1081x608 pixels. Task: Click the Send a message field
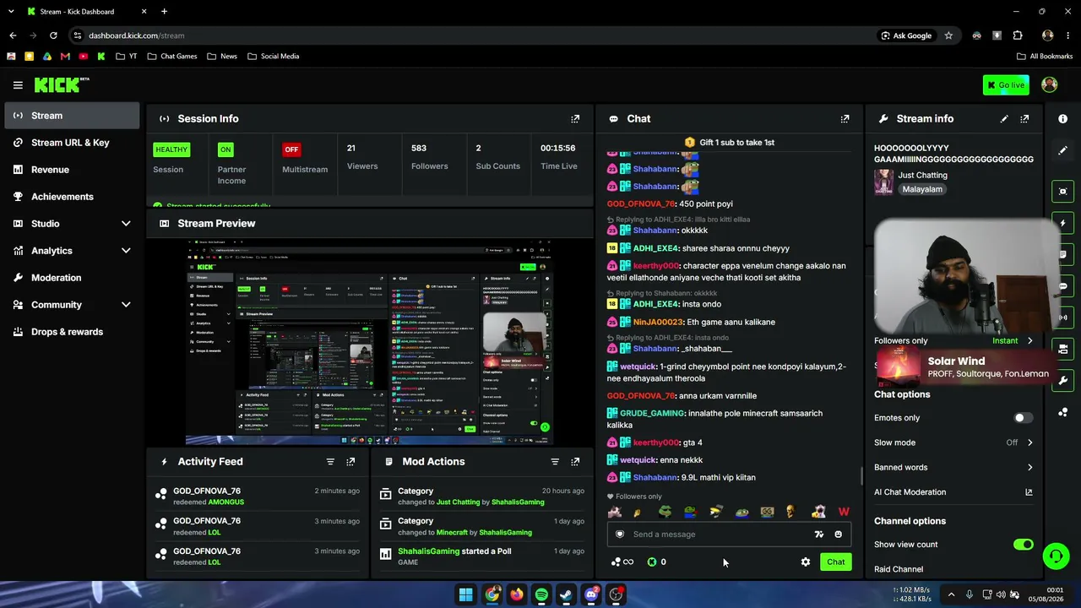(x=729, y=535)
